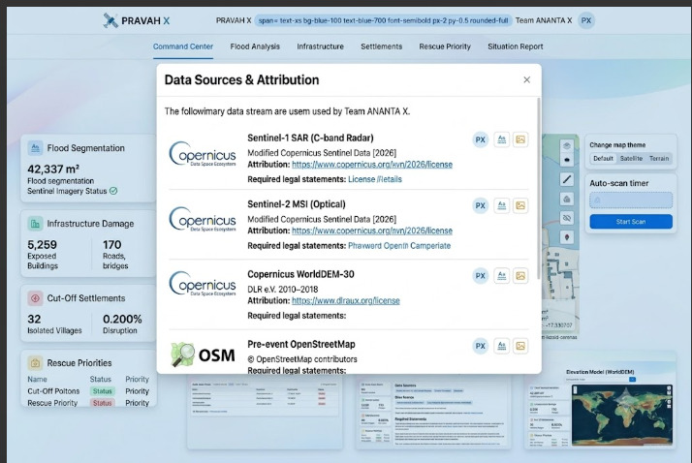Screen dimensions: 692x463
Task: Click the PX badge for Copernicus WorldDEM-30
Action: point(480,276)
